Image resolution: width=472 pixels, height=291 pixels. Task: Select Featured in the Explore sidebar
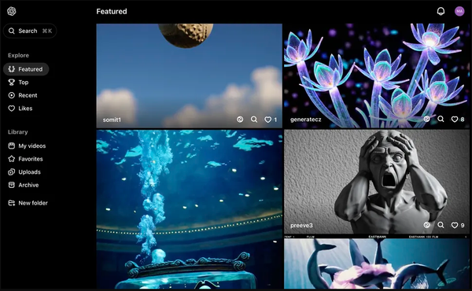pyautogui.click(x=26, y=69)
